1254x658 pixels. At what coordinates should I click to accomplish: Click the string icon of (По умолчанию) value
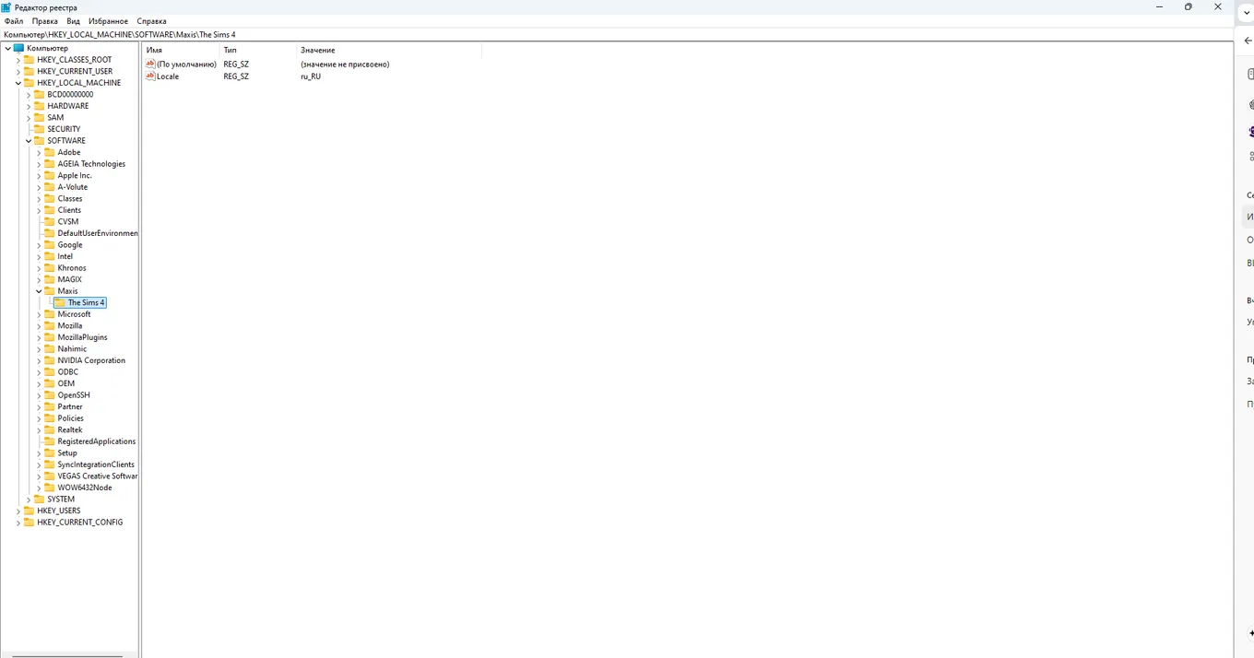150,64
